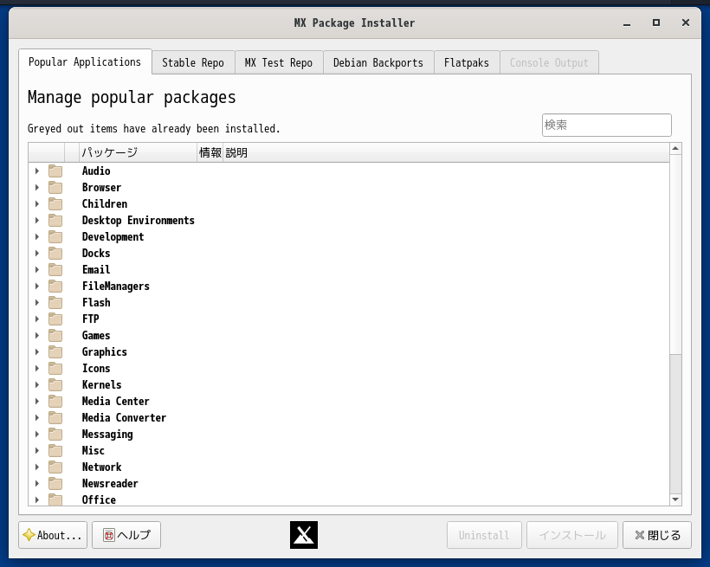Open the About dialog
Viewport: 710px width, 567px height.
point(53,535)
